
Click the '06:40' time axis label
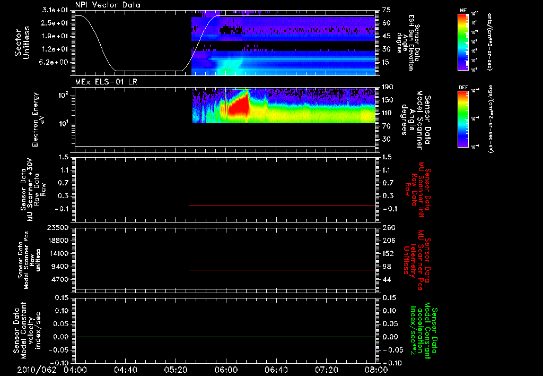(276, 370)
